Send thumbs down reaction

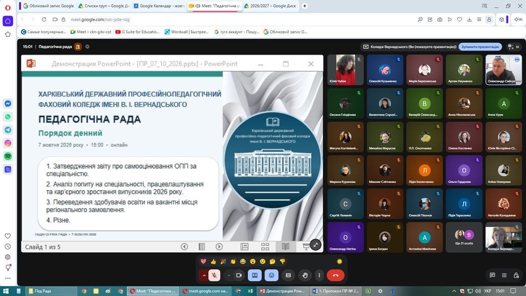(283, 261)
